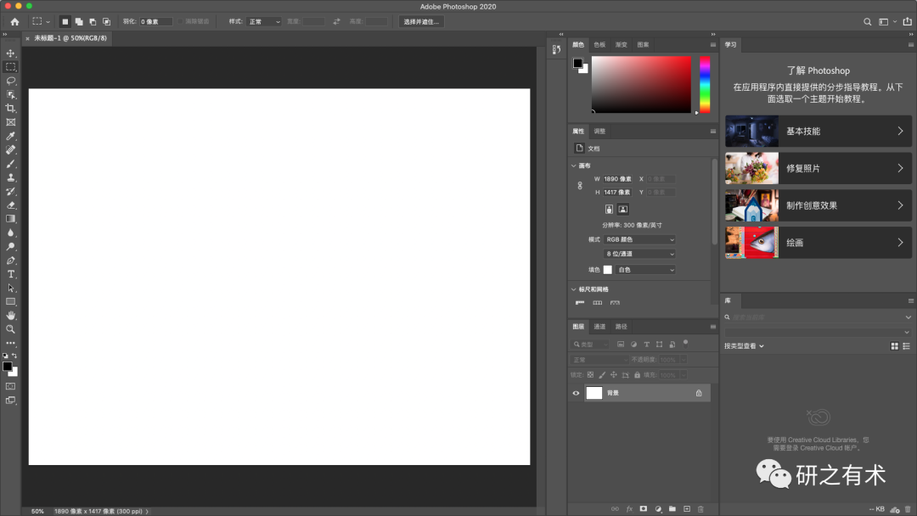Select the Horizontal Type tool
917x516 pixels.
point(10,274)
